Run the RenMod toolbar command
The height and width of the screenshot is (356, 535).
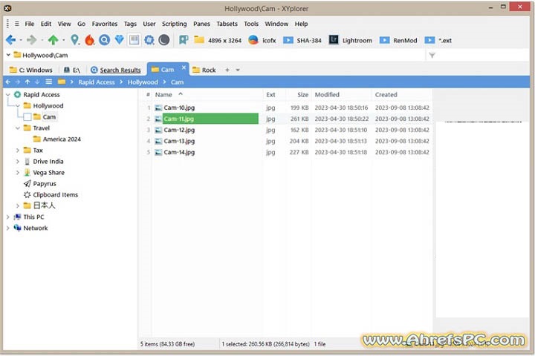398,40
